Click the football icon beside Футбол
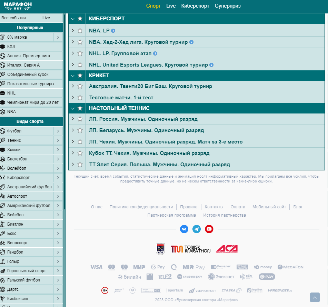 pos(2,131)
